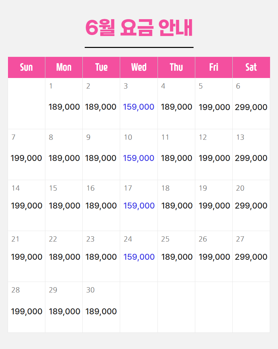Click the 6월 요금 안내 title
Image resolution: width=278 pixels, height=349 pixels.
point(139,28)
